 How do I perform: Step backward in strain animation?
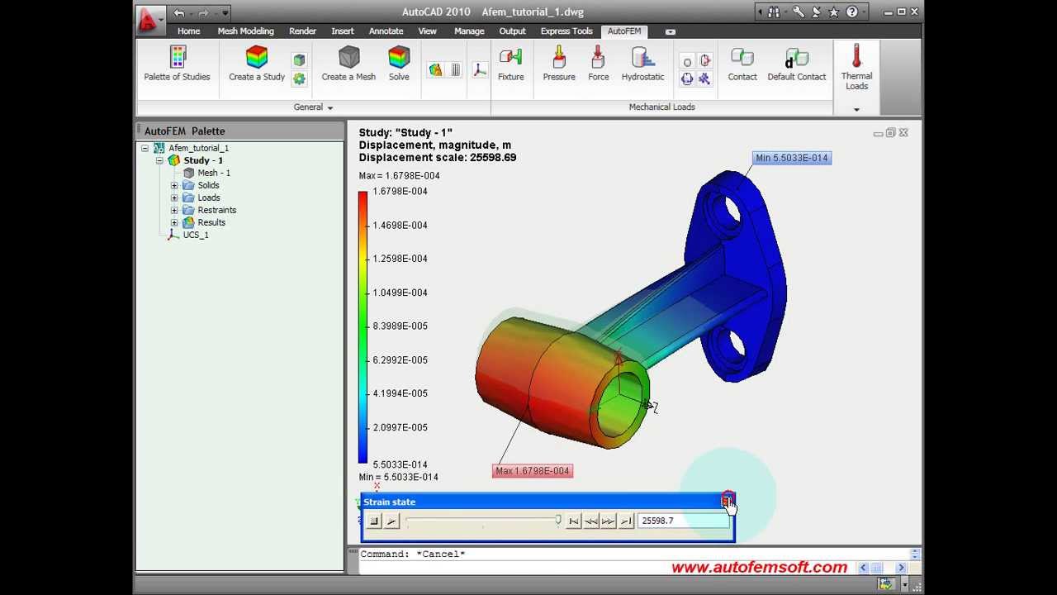591,521
